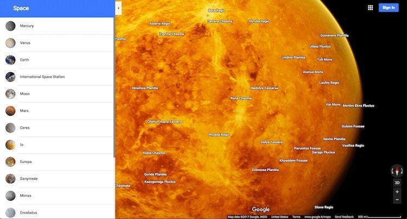Click the Io thumbnail icon
The image size is (407, 219).
[10, 145]
